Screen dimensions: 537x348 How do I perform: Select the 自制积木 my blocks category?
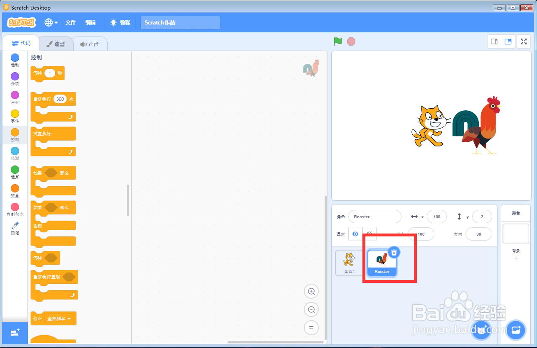tap(15, 209)
